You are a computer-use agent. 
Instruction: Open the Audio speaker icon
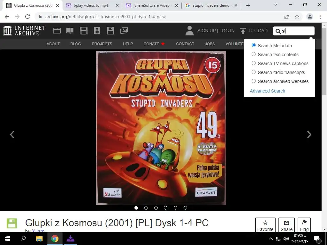click(97, 31)
